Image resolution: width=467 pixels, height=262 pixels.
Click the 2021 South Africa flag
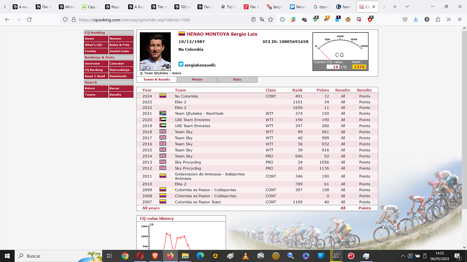tap(163, 113)
